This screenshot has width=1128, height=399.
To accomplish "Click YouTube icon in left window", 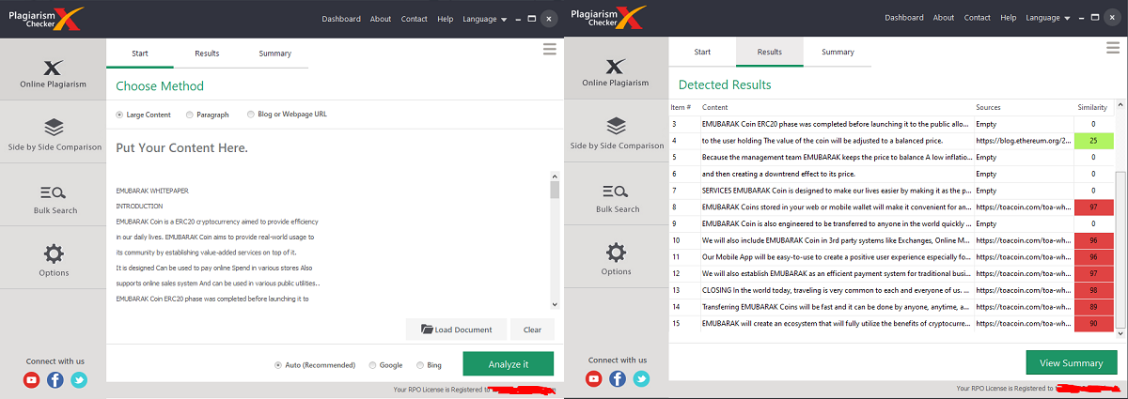I will 31,380.
